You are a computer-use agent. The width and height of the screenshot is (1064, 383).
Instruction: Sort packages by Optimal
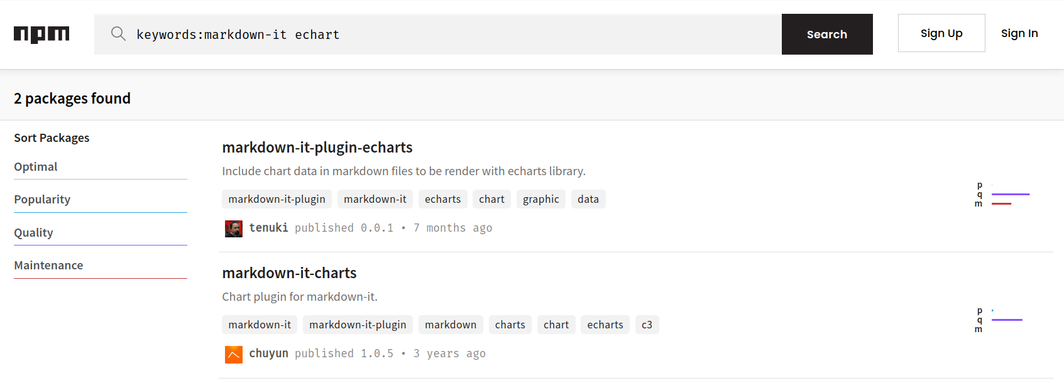pos(36,167)
